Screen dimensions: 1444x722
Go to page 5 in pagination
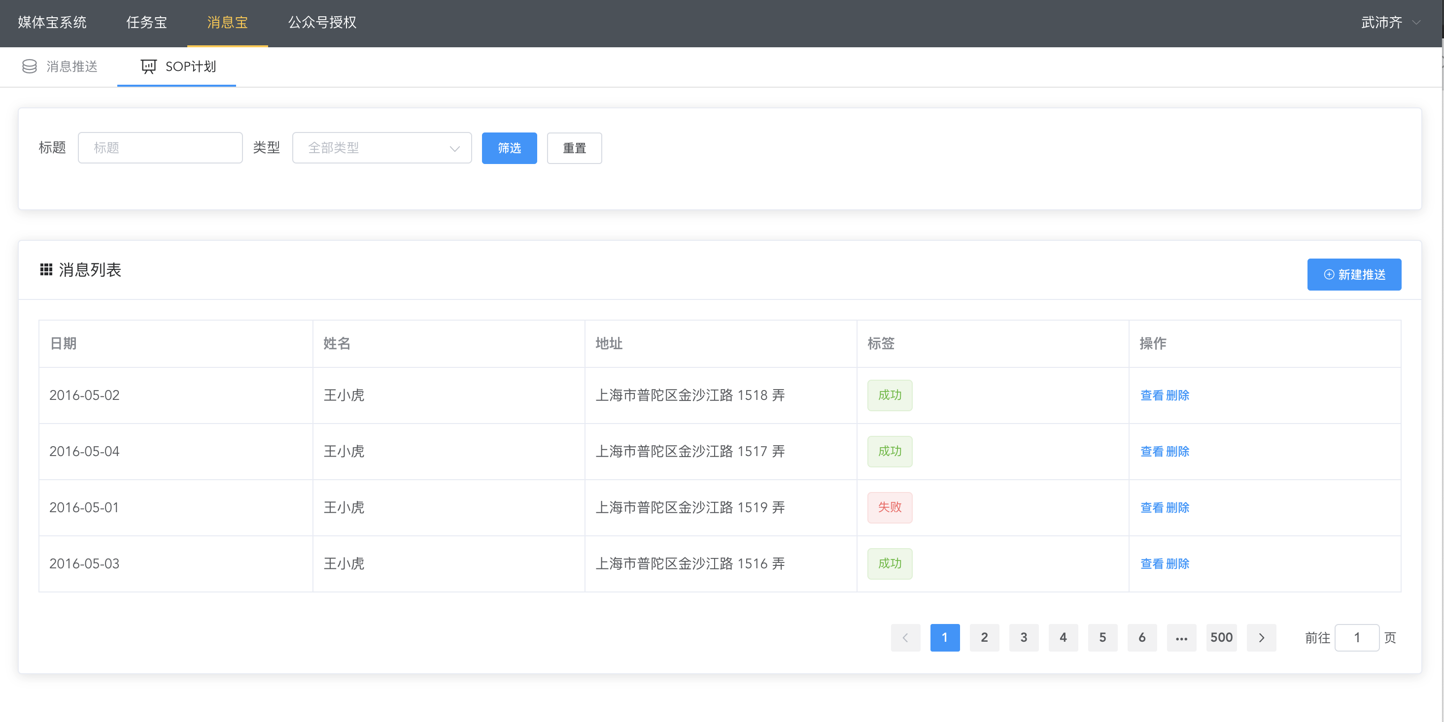point(1102,637)
